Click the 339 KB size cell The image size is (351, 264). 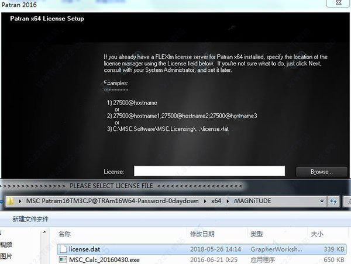334,249
